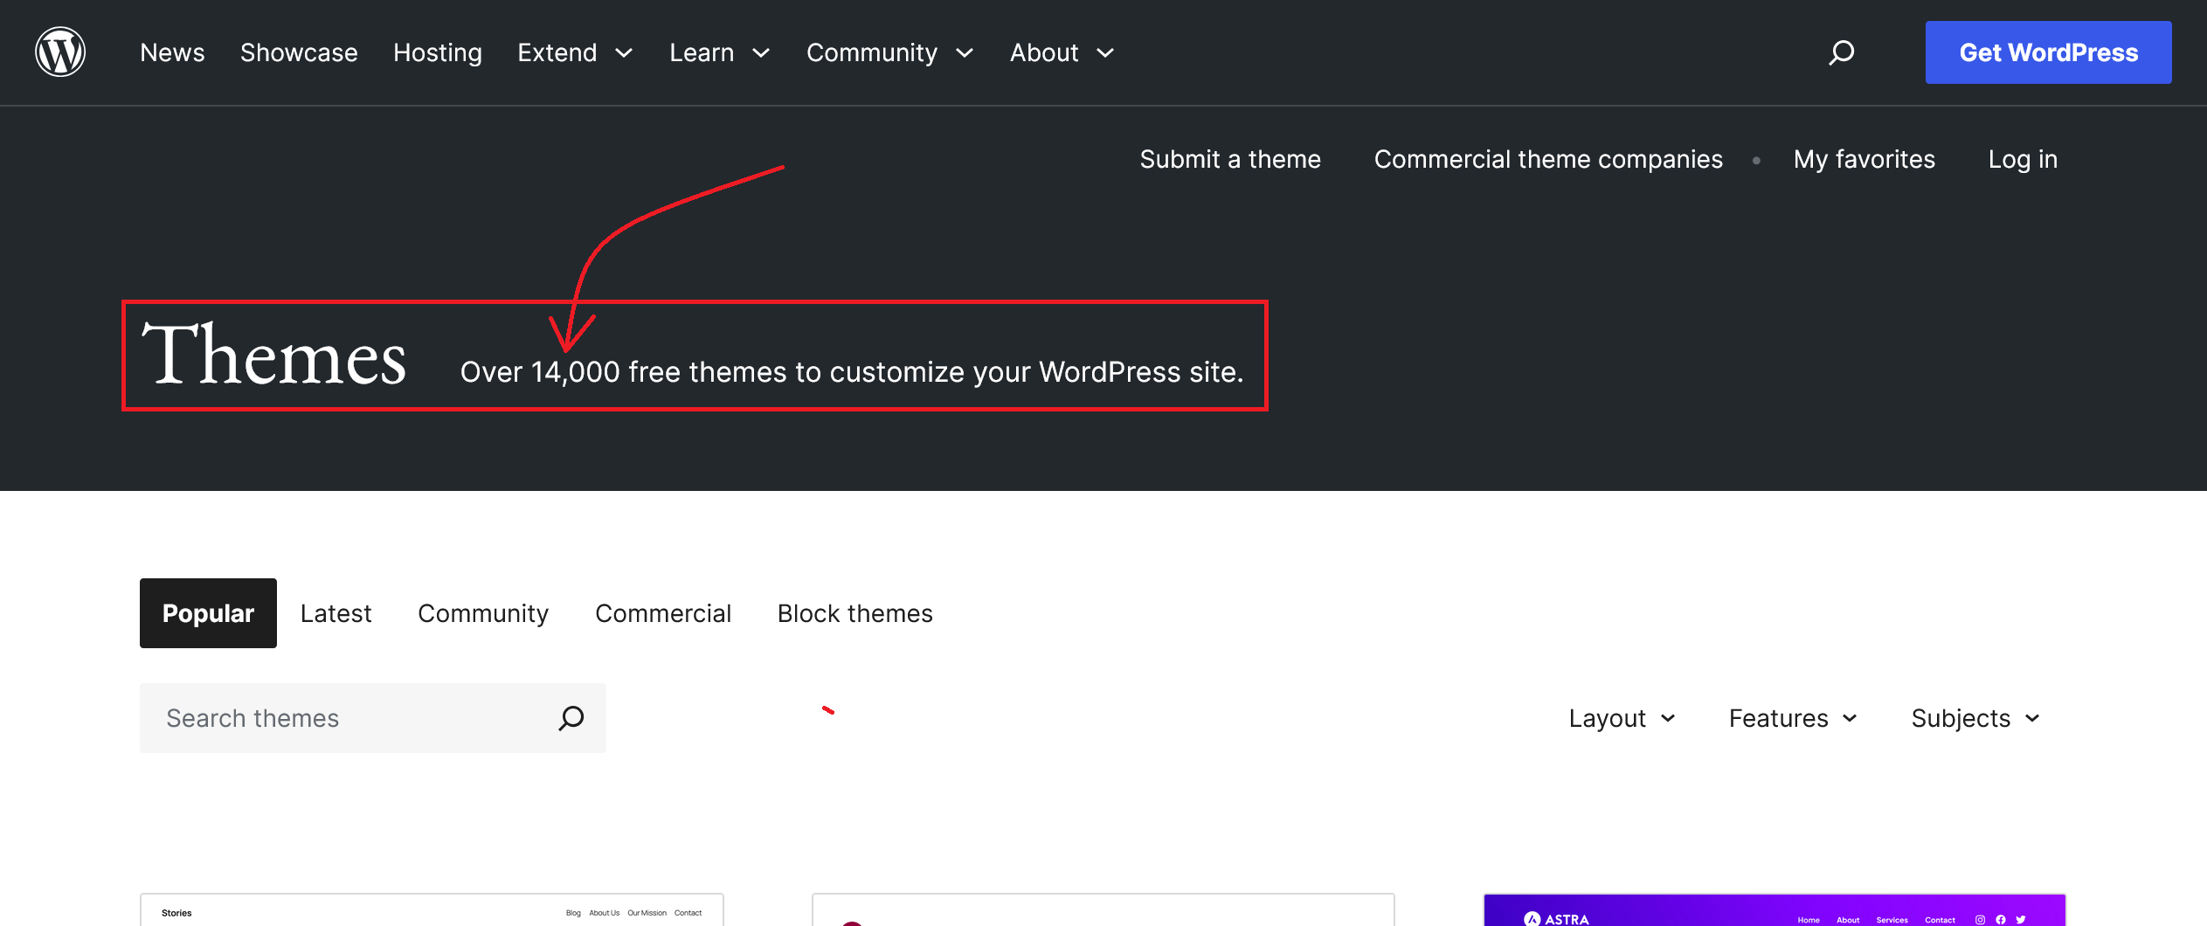Go to My favorites
This screenshot has height=926, width=2207.
tap(1864, 159)
